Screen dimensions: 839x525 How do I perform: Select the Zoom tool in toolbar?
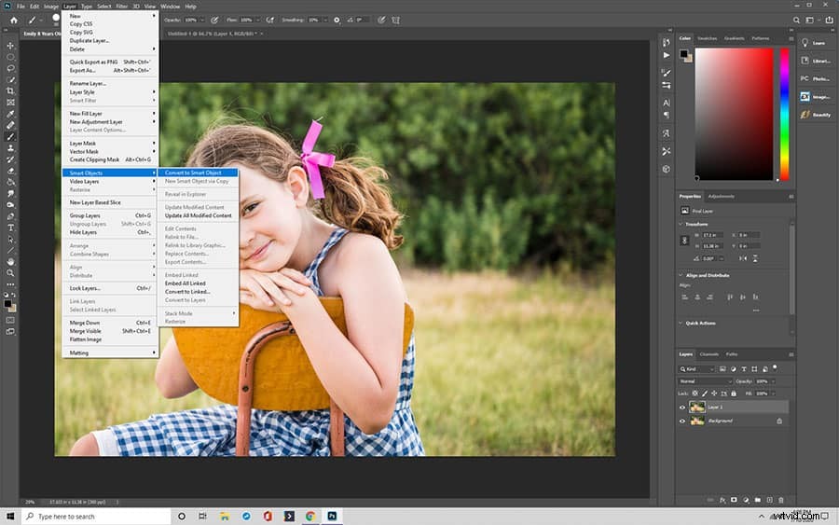(x=10, y=273)
